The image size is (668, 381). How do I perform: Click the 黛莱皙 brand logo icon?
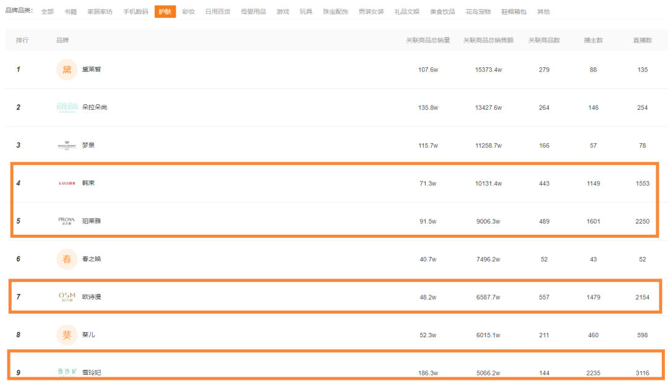(67, 69)
